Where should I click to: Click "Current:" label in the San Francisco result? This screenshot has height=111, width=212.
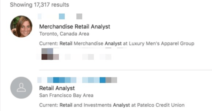point(49,105)
